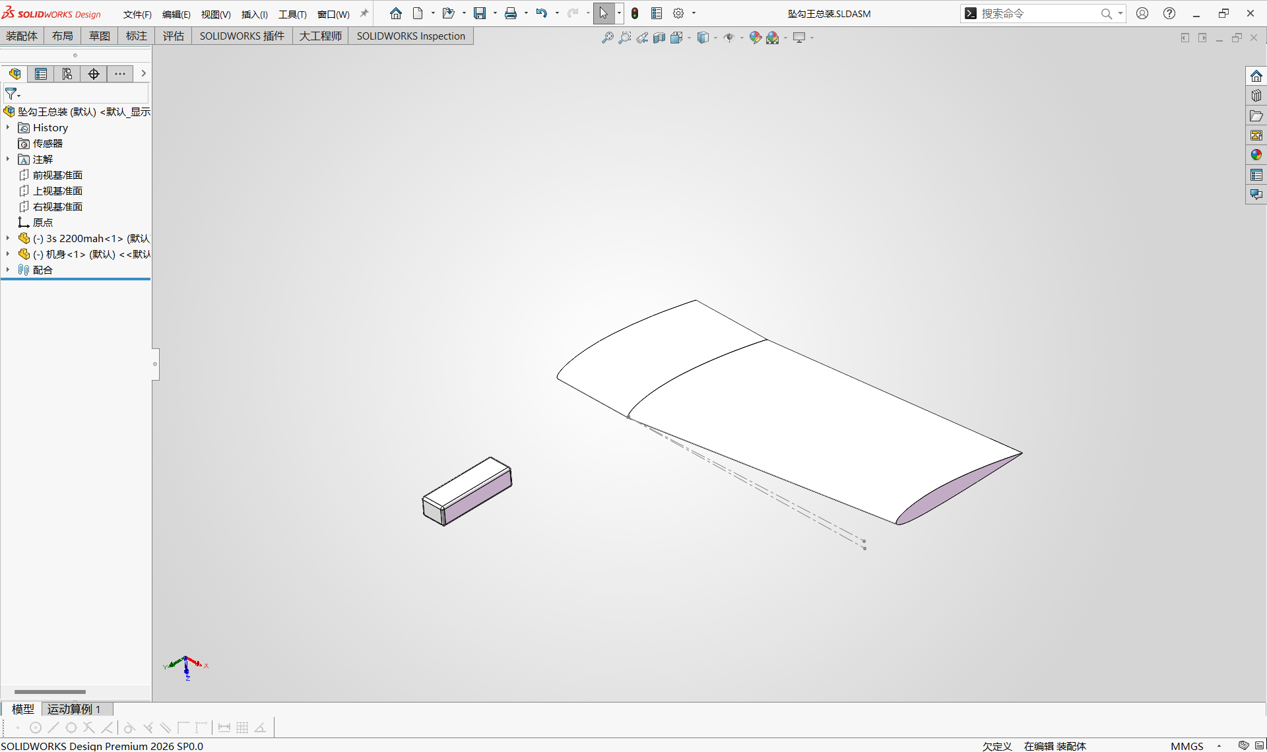Click the View Orientation icon
The height and width of the screenshot is (752, 1267).
tap(676, 38)
